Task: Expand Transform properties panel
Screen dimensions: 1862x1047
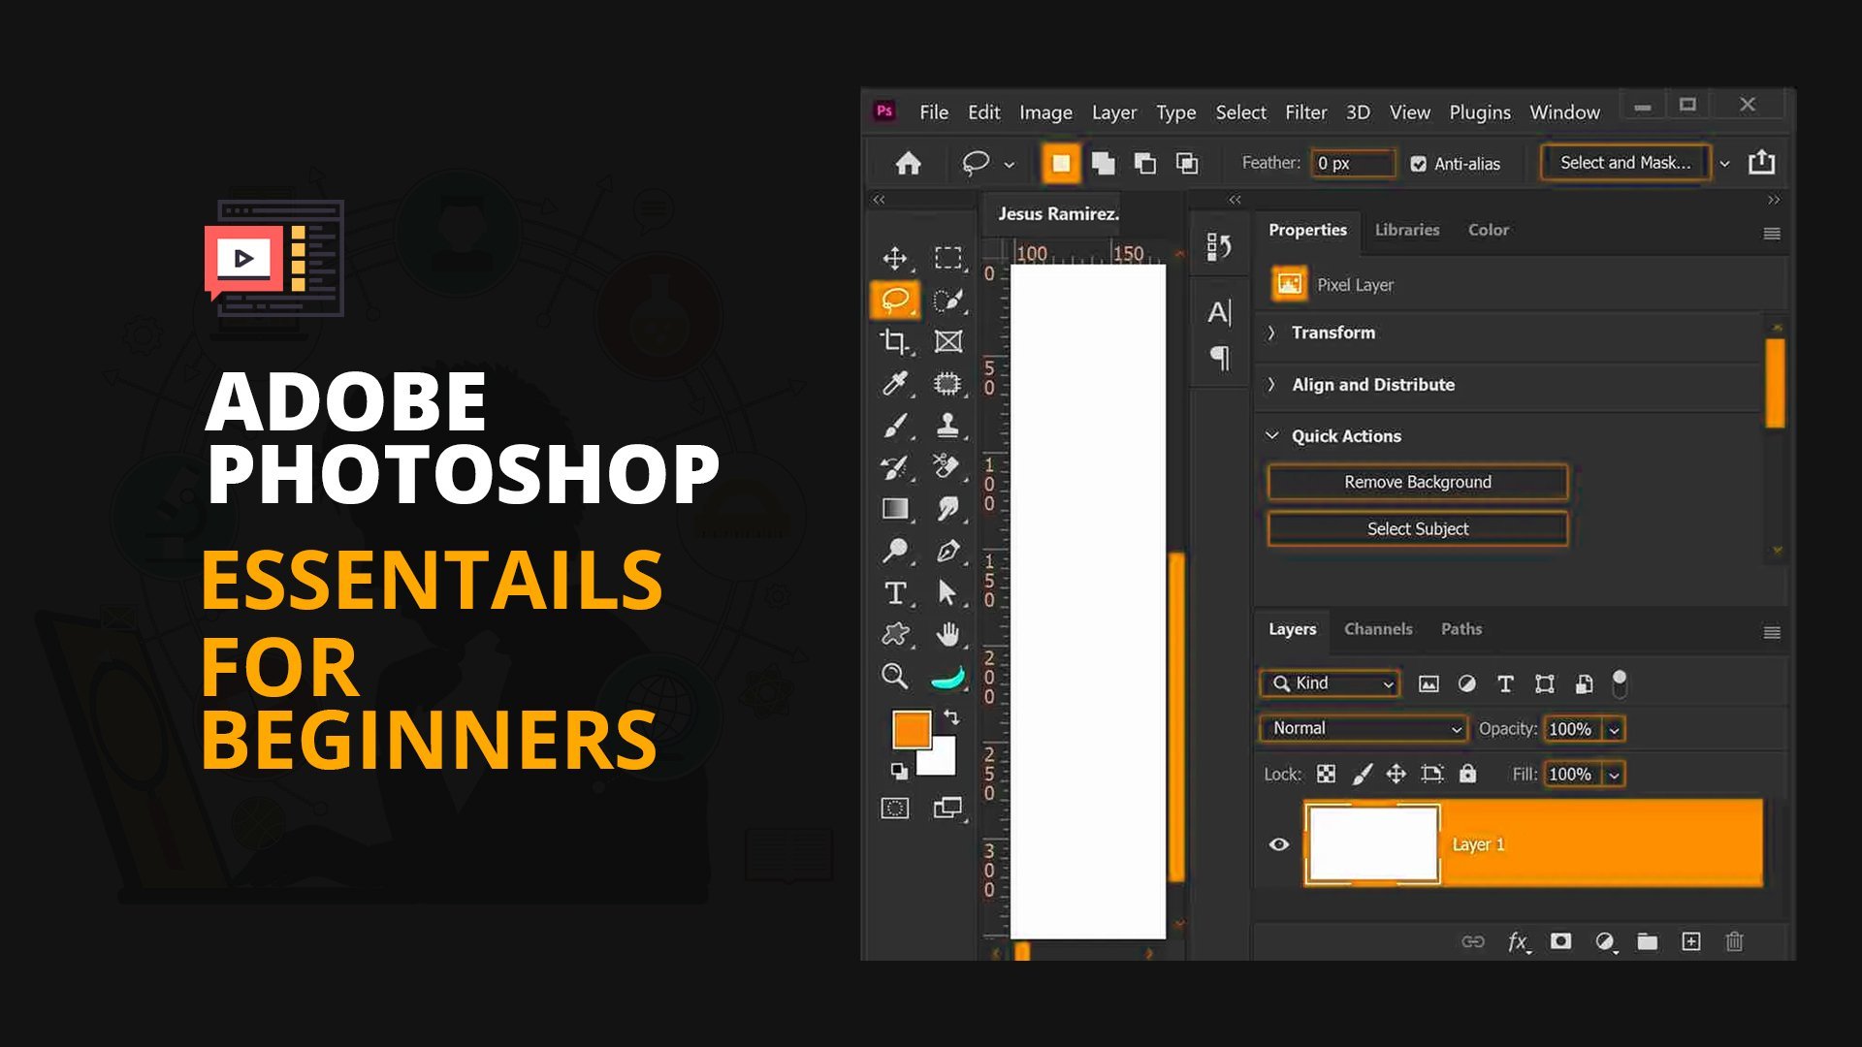Action: [x=1275, y=333]
